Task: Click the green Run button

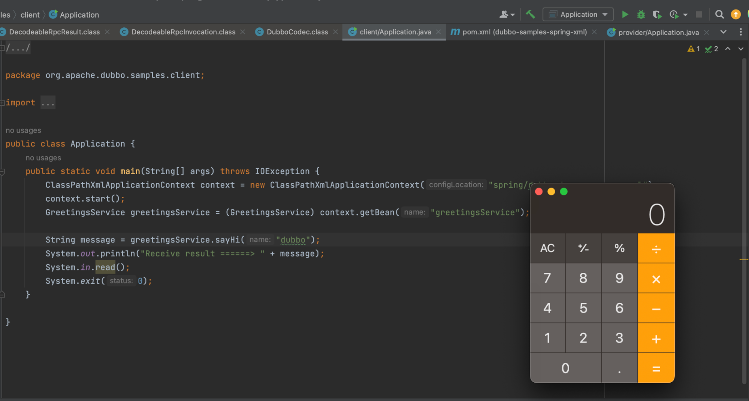Action: tap(625, 15)
